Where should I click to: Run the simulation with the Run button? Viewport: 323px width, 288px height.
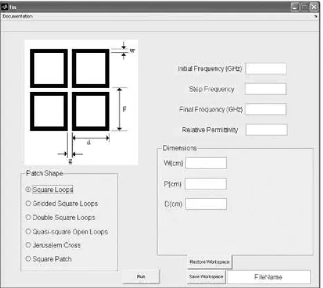click(x=141, y=277)
